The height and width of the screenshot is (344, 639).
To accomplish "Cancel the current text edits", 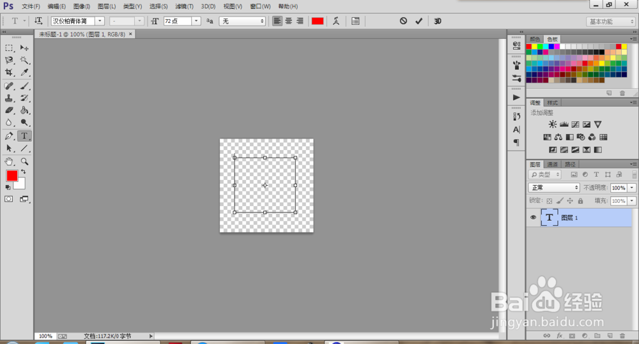I will click(403, 21).
